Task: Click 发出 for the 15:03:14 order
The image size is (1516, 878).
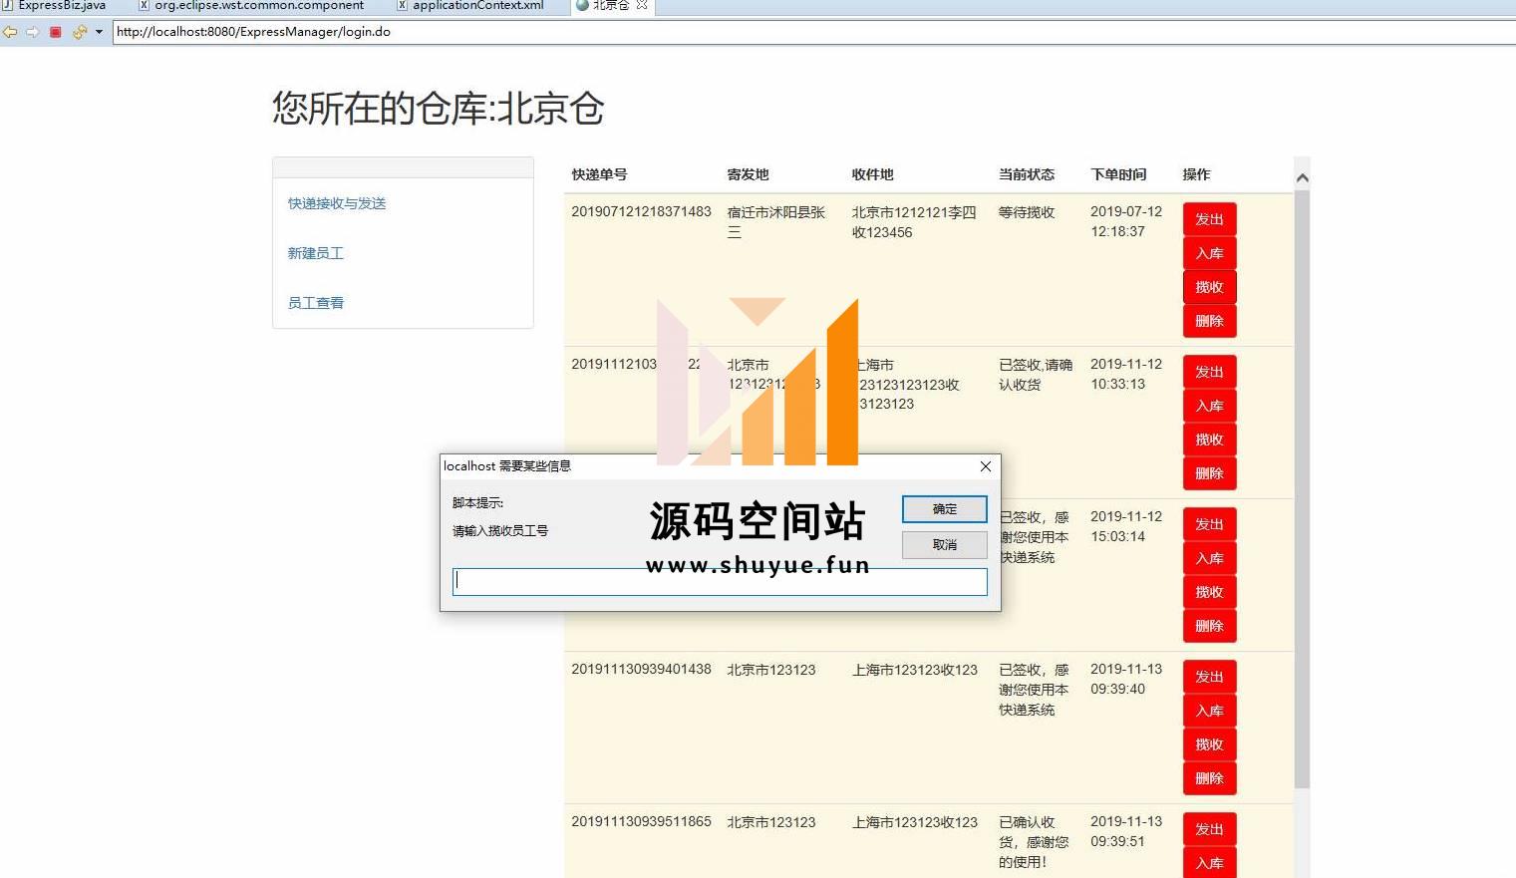Action: tap(1209, 524)
